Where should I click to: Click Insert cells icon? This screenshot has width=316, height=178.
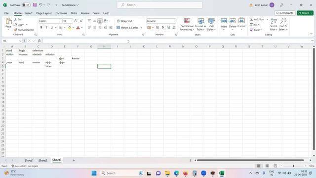(x=224, y=21)
